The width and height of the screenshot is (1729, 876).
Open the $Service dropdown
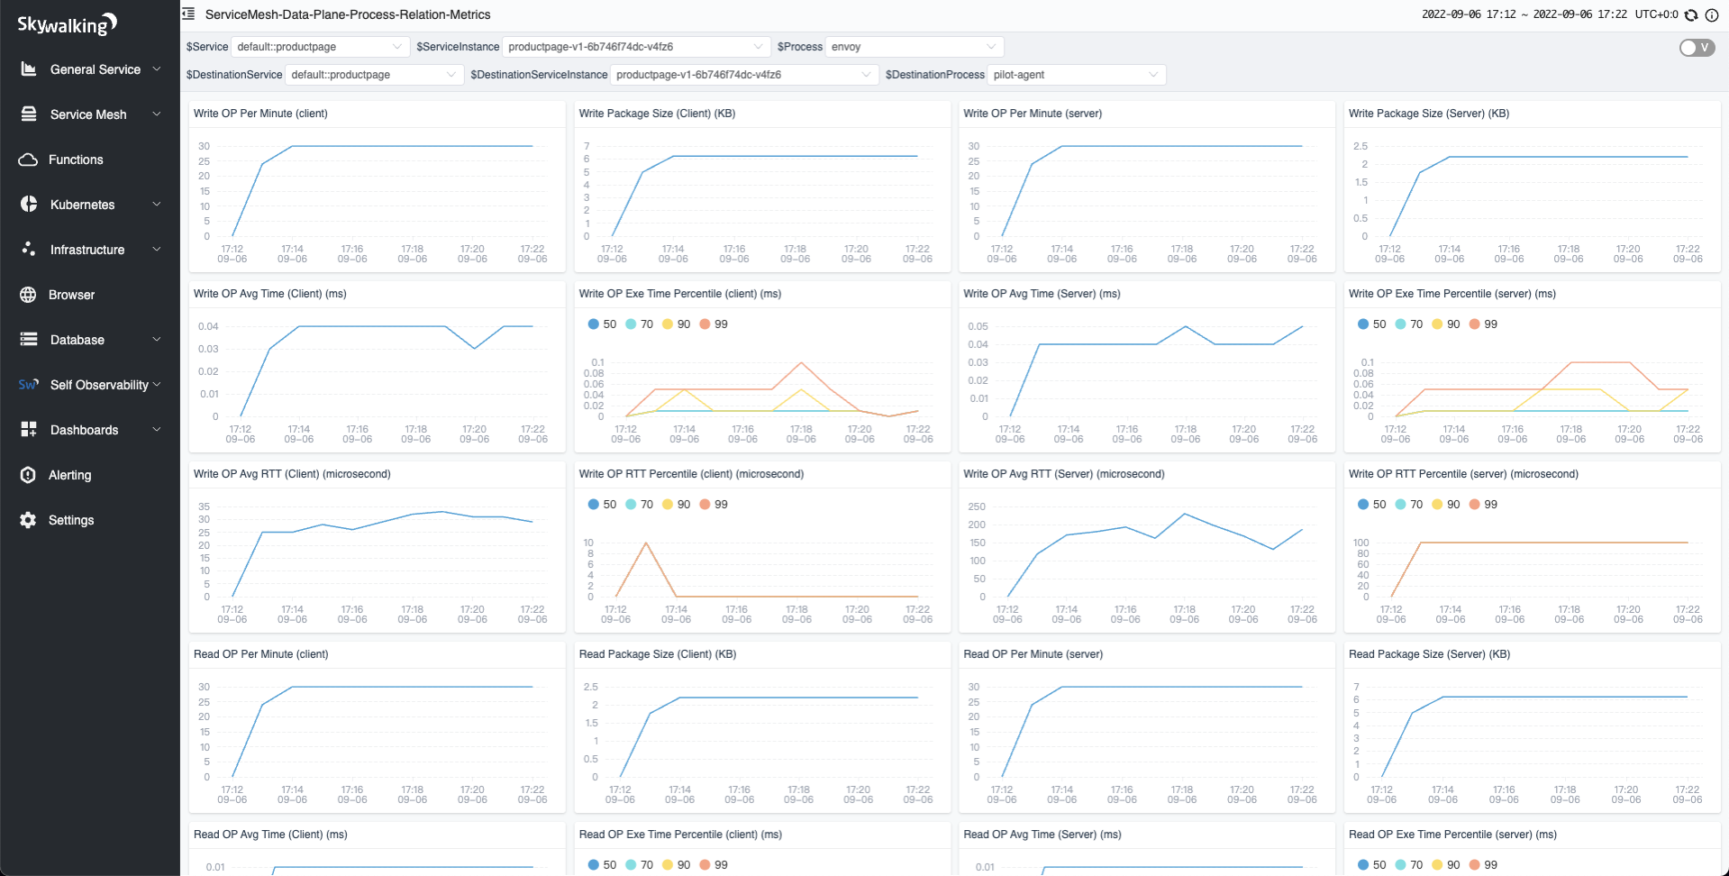click(319, 47)
